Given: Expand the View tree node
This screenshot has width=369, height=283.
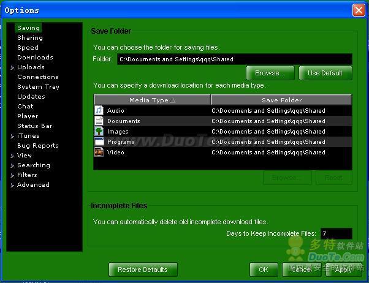Looking at the screenshot, I should click(x=12, y=156).
